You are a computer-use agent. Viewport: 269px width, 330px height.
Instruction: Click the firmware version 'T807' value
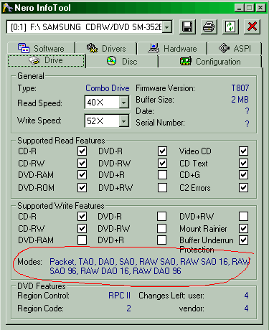(240, 88)
